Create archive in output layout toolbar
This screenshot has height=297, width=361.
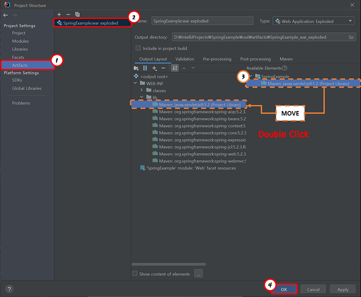point(145,68)
